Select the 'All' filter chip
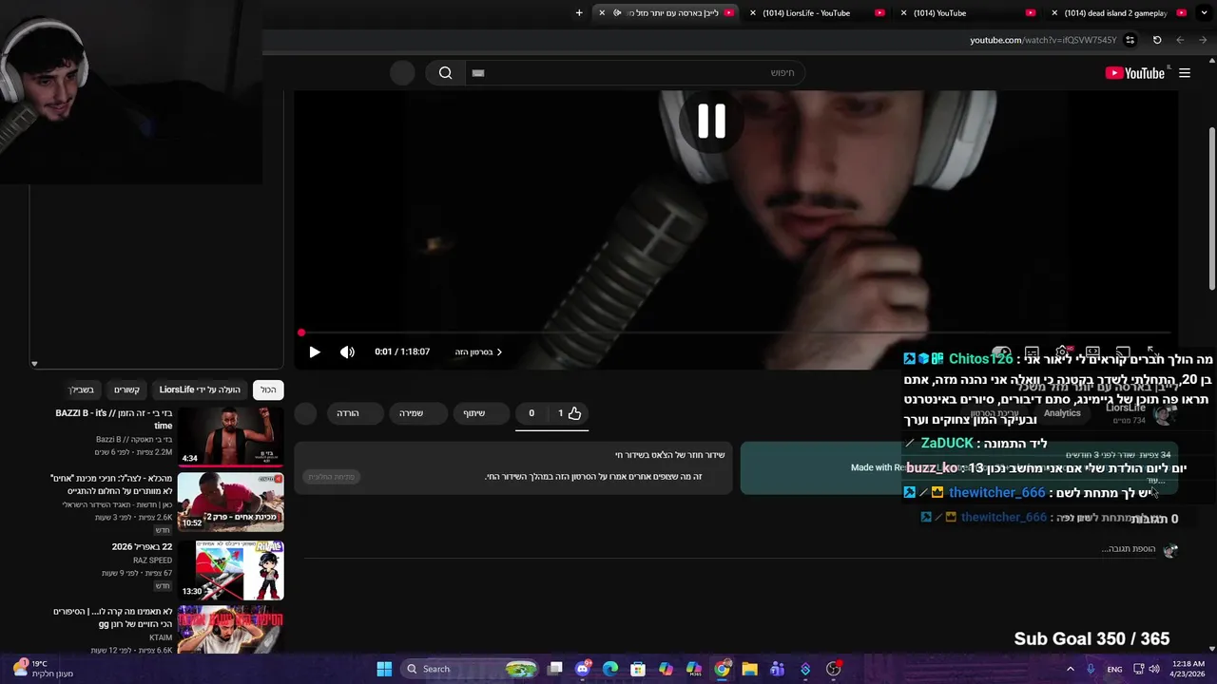This screenshot has width=1217, height=684. pyautogui.click(x=268, y=389)
